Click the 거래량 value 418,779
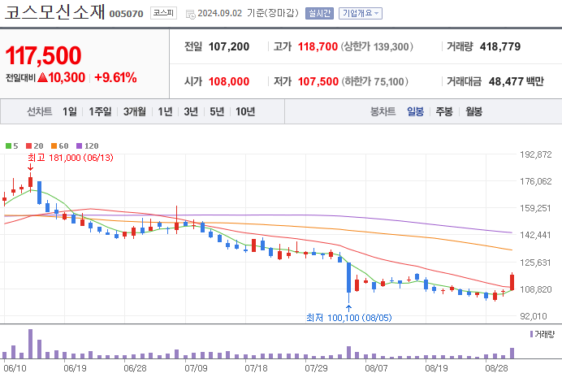The height and width of the screenshot is (382, 562). tap(500, 46)
